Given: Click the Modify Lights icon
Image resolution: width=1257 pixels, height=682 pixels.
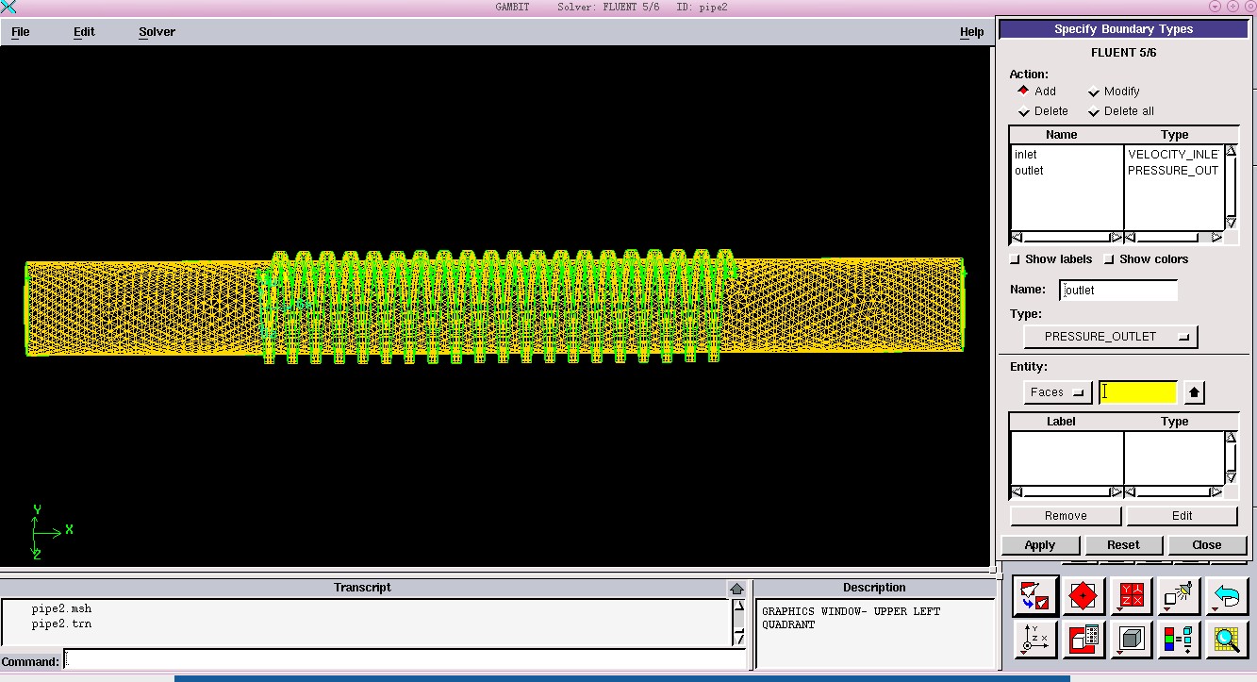Looking at the screenshot, I should tap(1179, 595).
